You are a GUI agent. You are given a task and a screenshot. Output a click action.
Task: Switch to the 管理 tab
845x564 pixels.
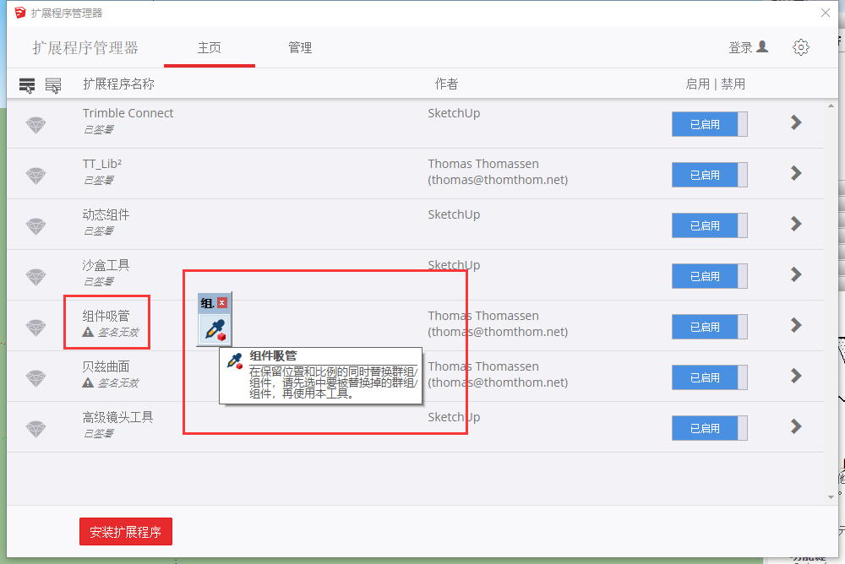300,48
